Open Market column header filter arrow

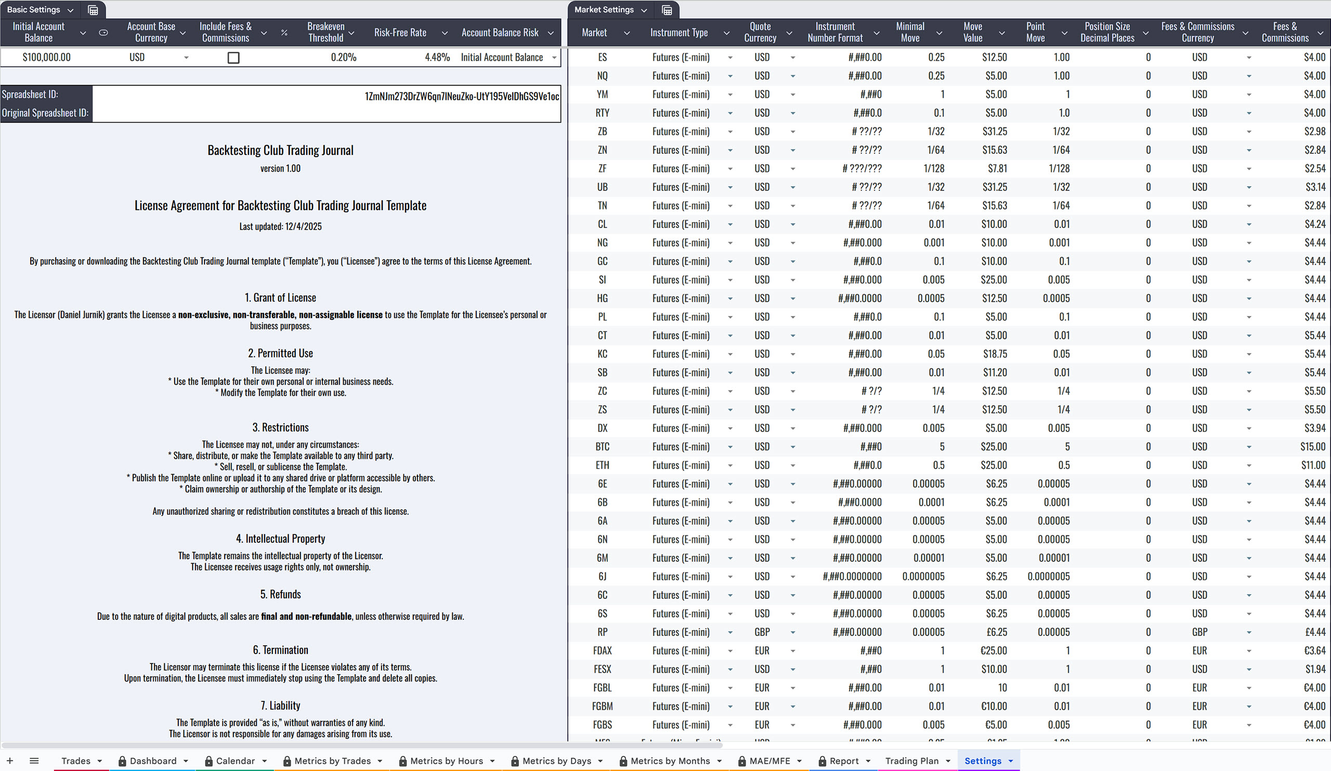[x=627, y=33]
